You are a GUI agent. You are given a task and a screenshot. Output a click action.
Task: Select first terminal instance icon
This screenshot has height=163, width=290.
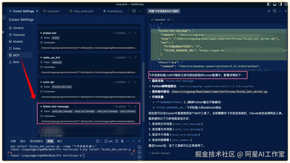pos(140,147)
